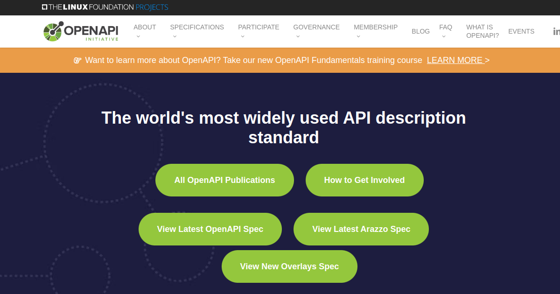The image size is (560, 294).
Task: Click the How to Get Involved button
Action: [364, 180]
